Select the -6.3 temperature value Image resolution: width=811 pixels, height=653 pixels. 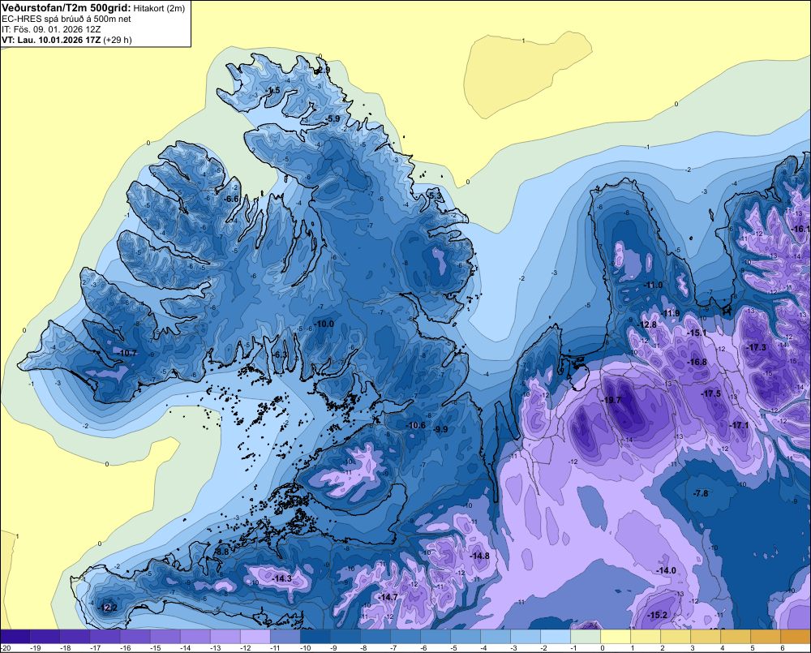pyautogui.click(x=279, y=354)
